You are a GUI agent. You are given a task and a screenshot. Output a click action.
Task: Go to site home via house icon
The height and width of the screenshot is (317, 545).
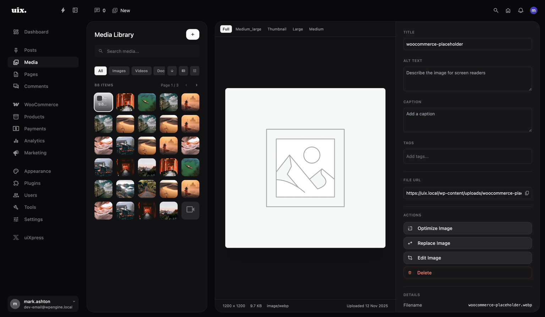(x=508, y=11)
